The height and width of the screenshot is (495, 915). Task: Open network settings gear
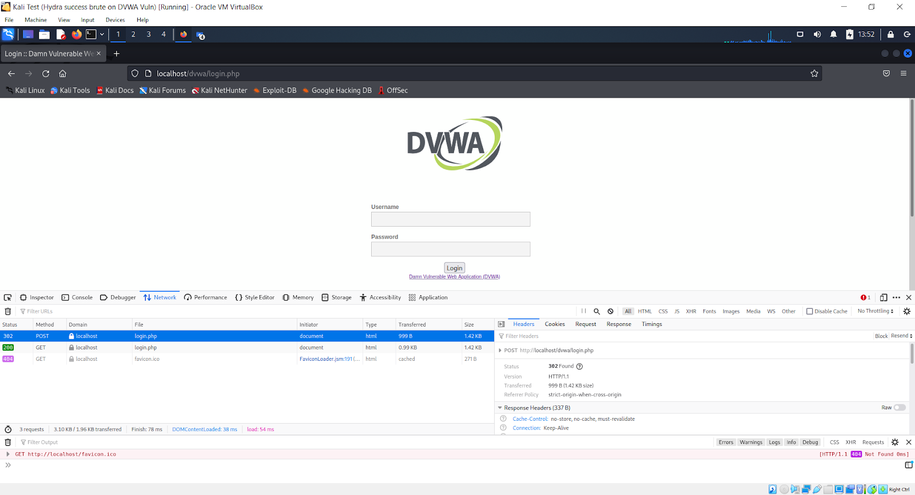[907, 311]
